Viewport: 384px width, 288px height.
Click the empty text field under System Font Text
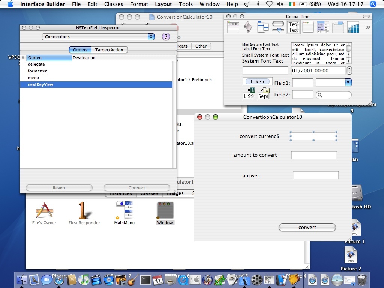[265, 70]
